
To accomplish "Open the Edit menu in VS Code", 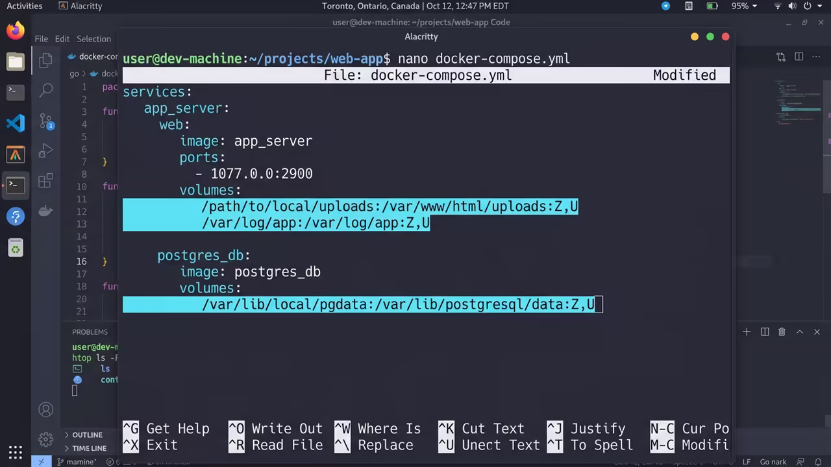I will pyautogui.click(x=62, y=39).
